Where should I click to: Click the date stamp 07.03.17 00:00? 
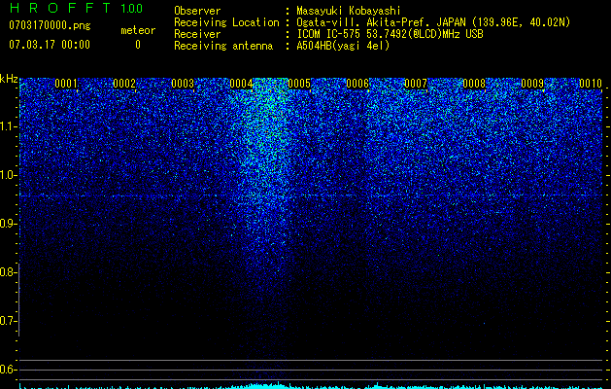(x=50, y=45)
